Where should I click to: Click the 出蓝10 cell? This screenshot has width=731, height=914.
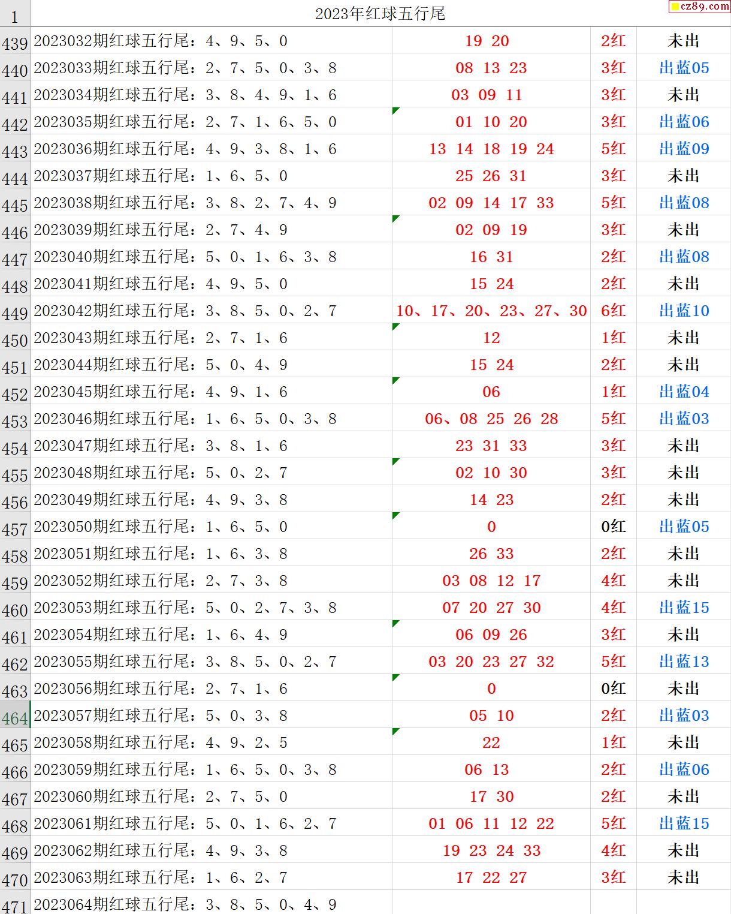click(x=684, y=311)
